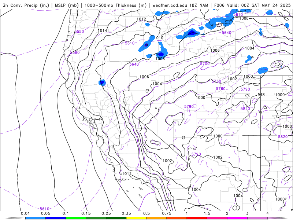293x220 pixels.
Task: Click the precipitation blob above the 1008 Idaho label
Action: [x=161, y=51]
